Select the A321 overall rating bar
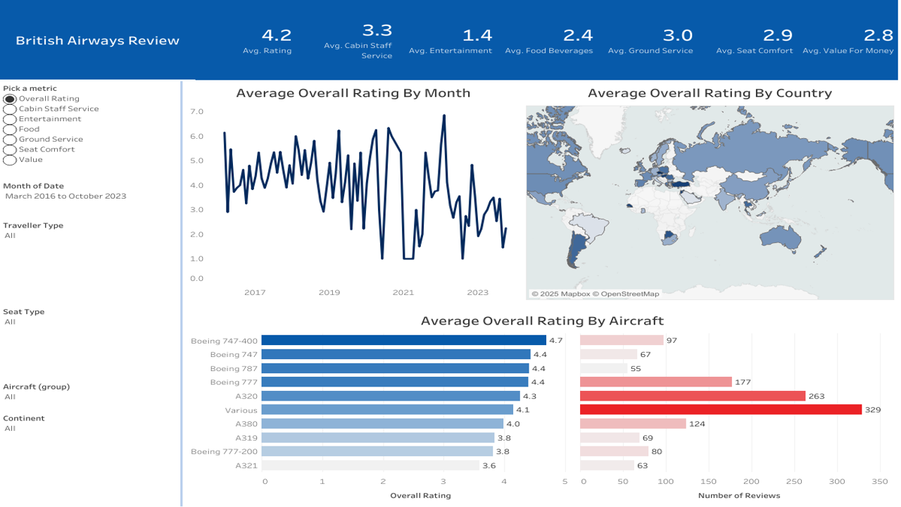The width and height of the screenshot is (901, 507). (370, 465)
